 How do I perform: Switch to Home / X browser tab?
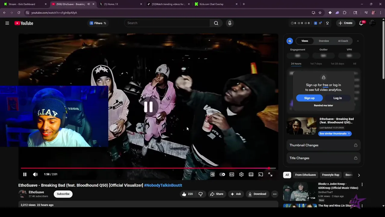click(x=121, y=4)
